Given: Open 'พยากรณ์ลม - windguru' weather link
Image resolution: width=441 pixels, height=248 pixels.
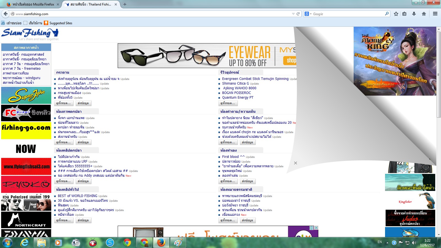Looking at the screenshot, I should point(21,78).
